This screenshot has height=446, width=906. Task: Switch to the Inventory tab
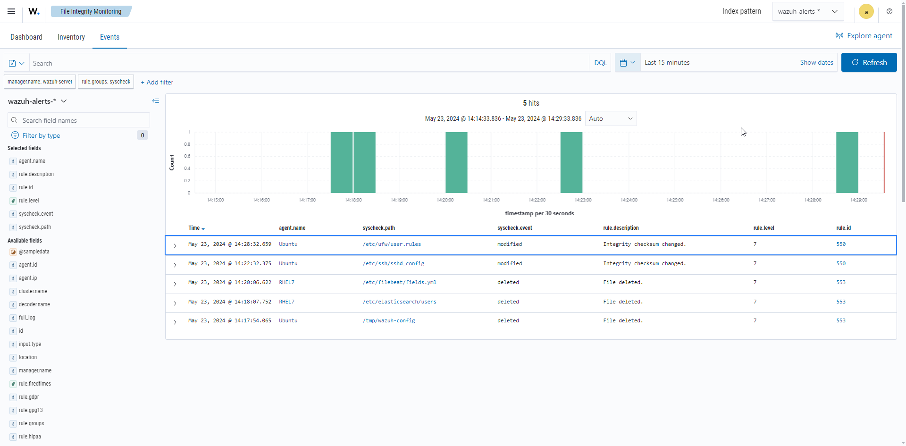(x=71, y=37)
